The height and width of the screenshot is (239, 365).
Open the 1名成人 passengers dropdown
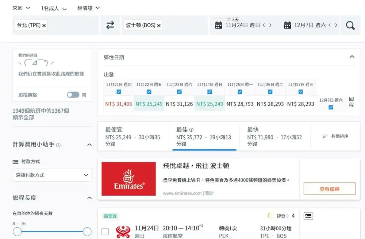coord(54,9)
